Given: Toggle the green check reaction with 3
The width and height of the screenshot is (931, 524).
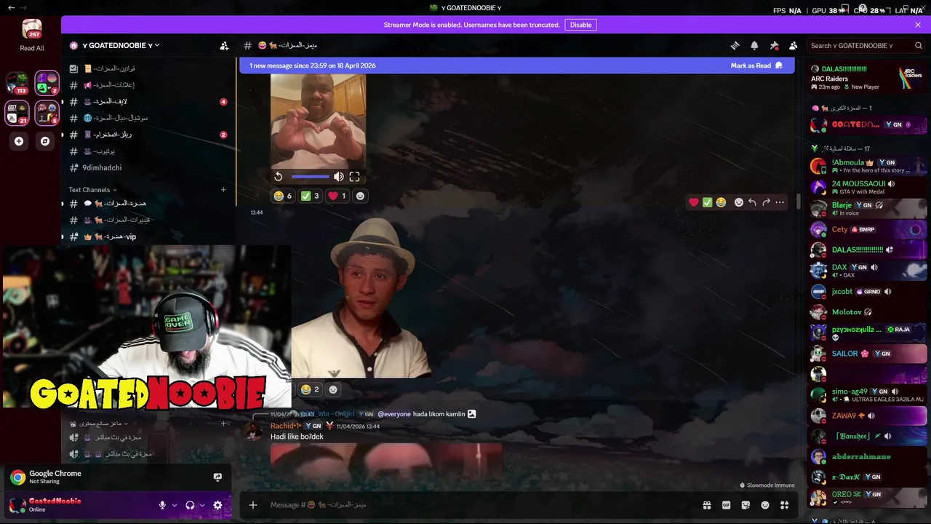Looking at the screenshot, I should [311, 196].
